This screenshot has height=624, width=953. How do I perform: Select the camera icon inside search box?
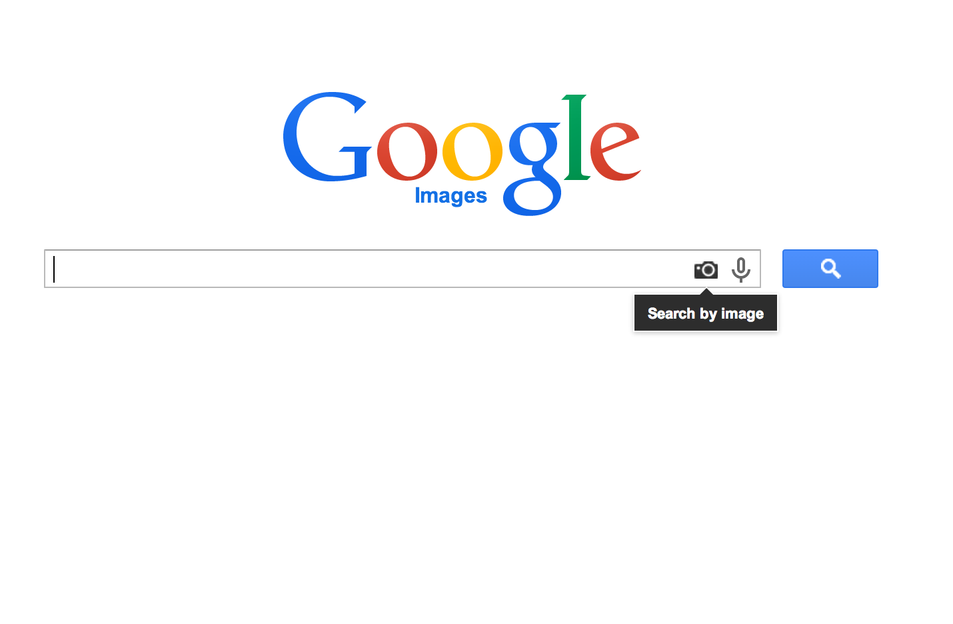(x=706, y=269)
